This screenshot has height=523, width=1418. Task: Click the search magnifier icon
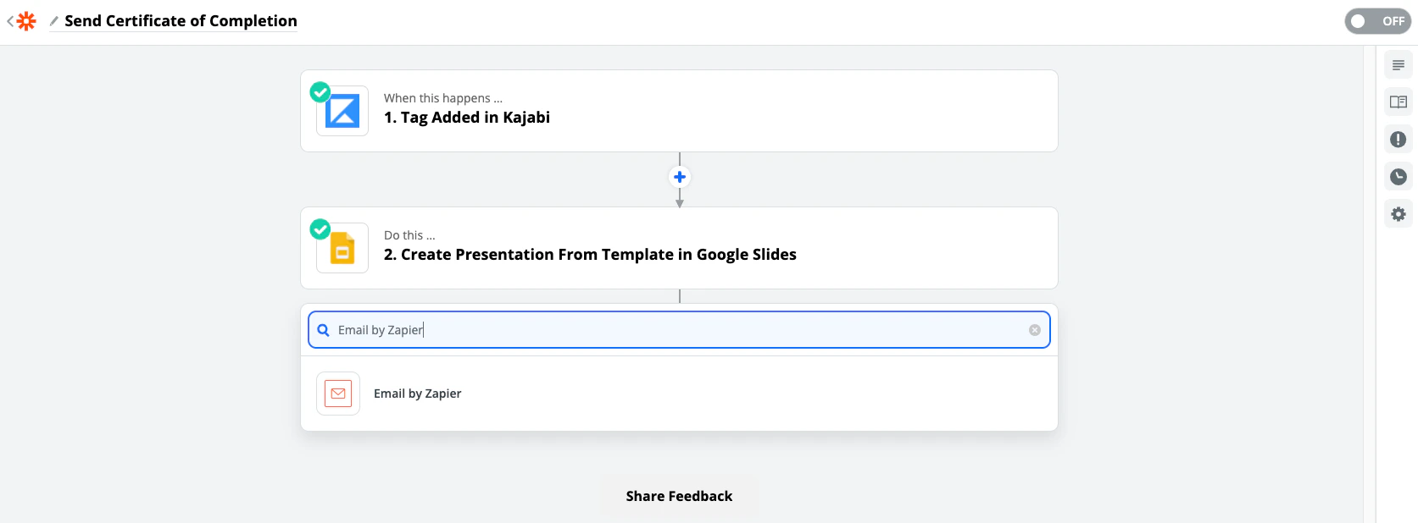(323, 330)
